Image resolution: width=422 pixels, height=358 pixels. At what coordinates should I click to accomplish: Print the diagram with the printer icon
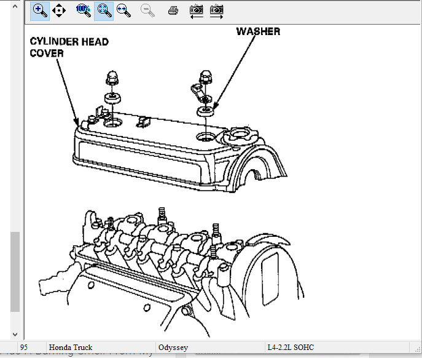(x=173, y=11)
